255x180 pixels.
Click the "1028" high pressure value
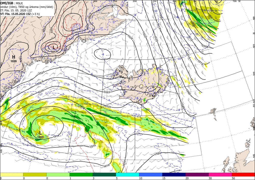14,61
